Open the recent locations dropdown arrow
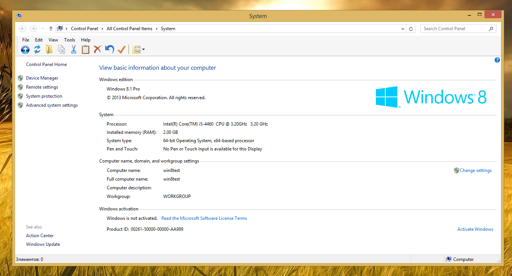Viewport: 512px width, 276px height. click(x=42, y=29)
